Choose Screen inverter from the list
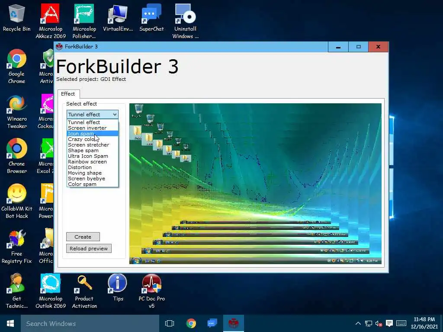Screen dimensions: 443x332 coord(93,128)
